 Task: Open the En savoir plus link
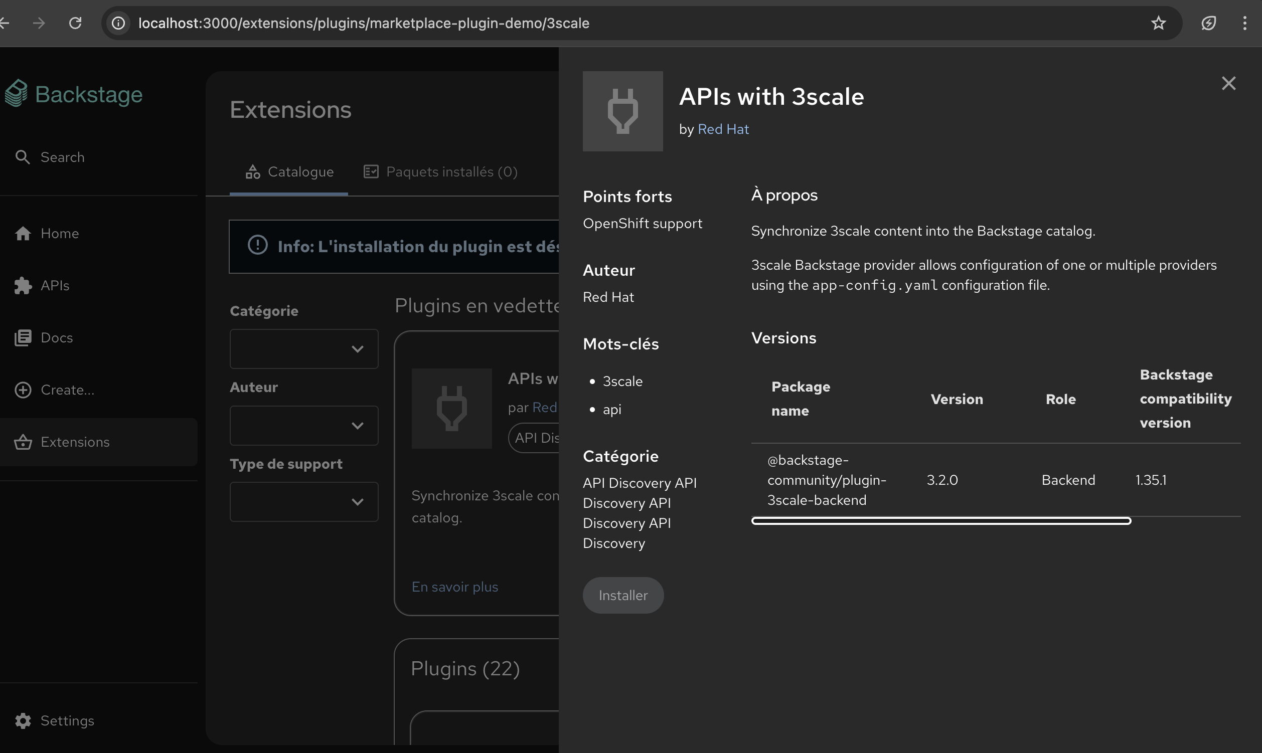pyautogui.click(x=454, y=587)
